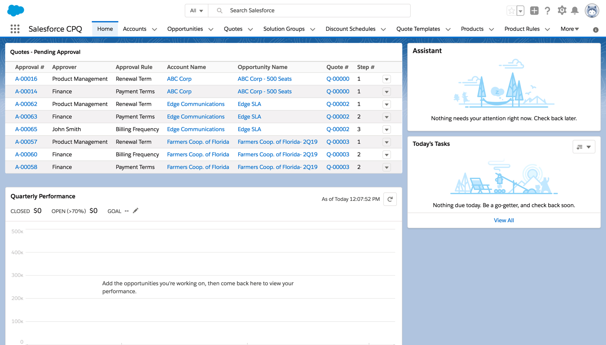Select the Home tab
Screen dimensions: 606x345
click(x=105, y=29)
